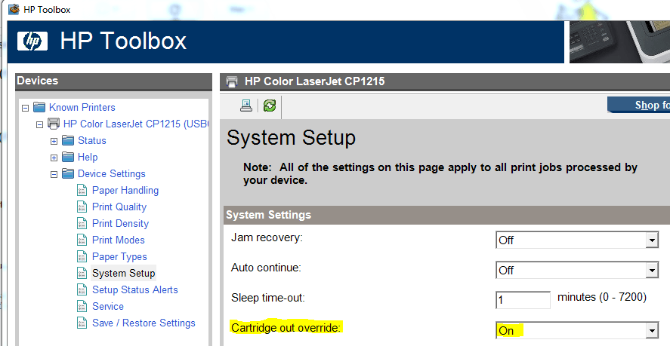Click the System Setup page heading
This screenshot has height=346, width=670.
point(291,138)
